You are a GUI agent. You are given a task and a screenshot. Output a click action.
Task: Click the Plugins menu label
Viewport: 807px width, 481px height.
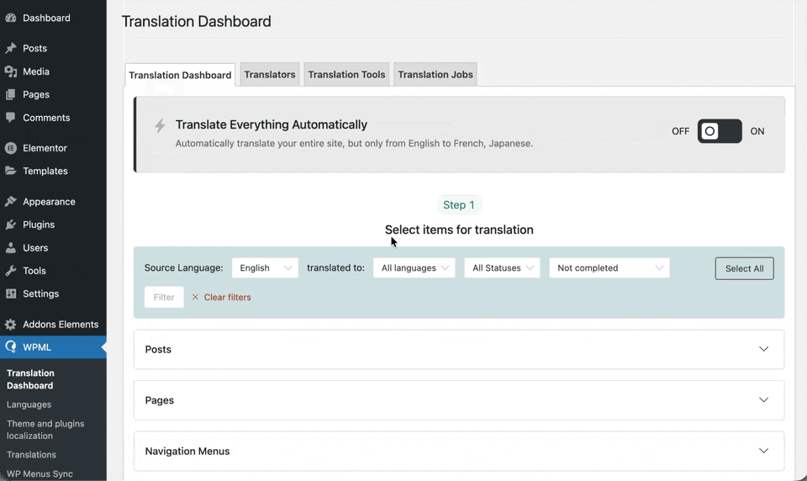coord(39,225)
